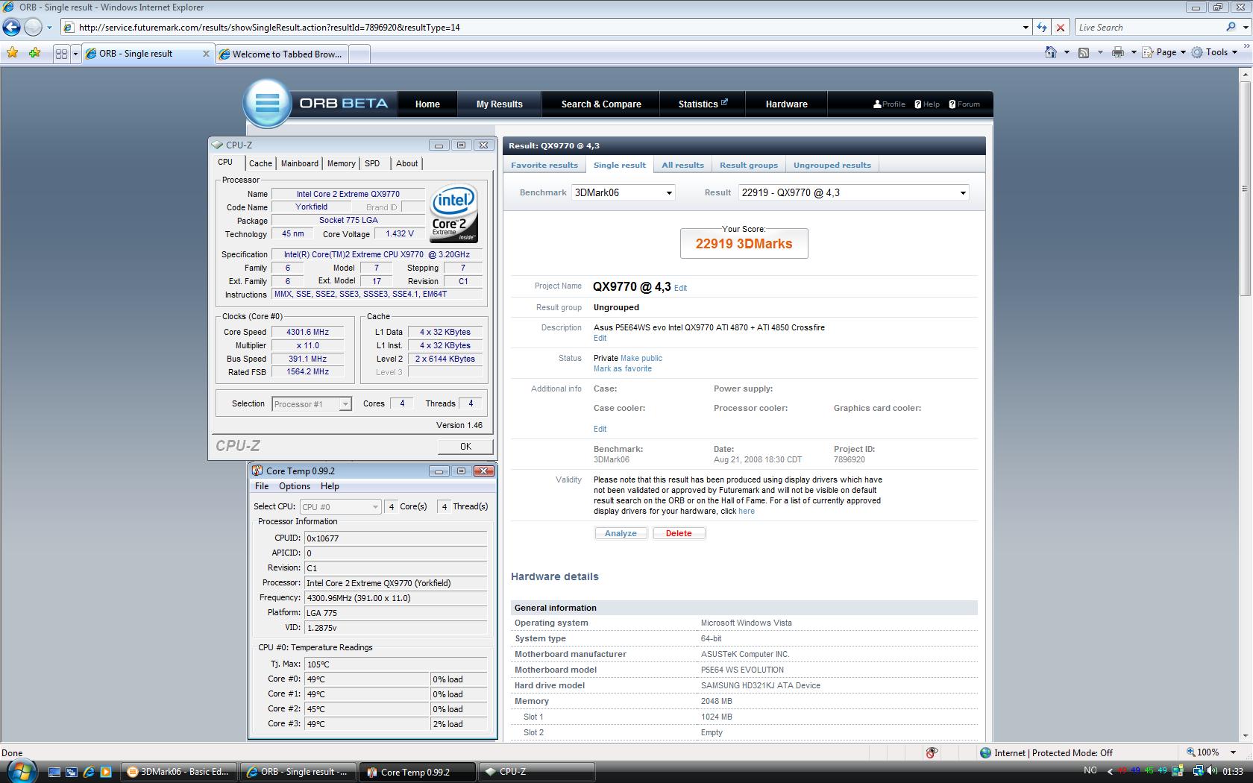Click the Forum link in ORB header
Image resolution: width=1253 pixels, height=783 pixels.
tap(964, 104)
